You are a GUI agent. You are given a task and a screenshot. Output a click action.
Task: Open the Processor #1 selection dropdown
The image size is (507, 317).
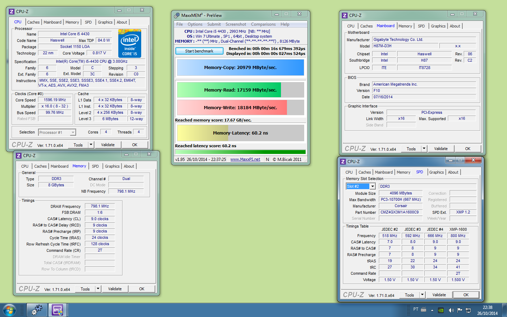click(73, 132)
